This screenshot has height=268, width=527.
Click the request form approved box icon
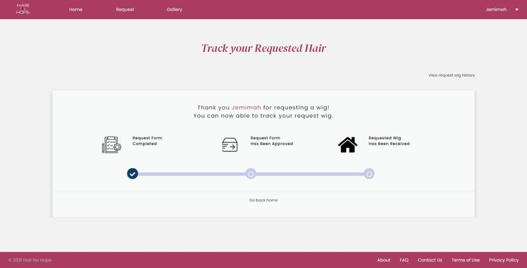229,145
